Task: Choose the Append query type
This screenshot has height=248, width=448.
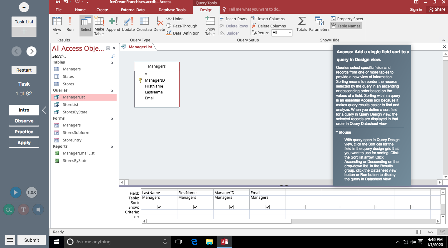Action: pyautogui.click(x=113, y=24)
